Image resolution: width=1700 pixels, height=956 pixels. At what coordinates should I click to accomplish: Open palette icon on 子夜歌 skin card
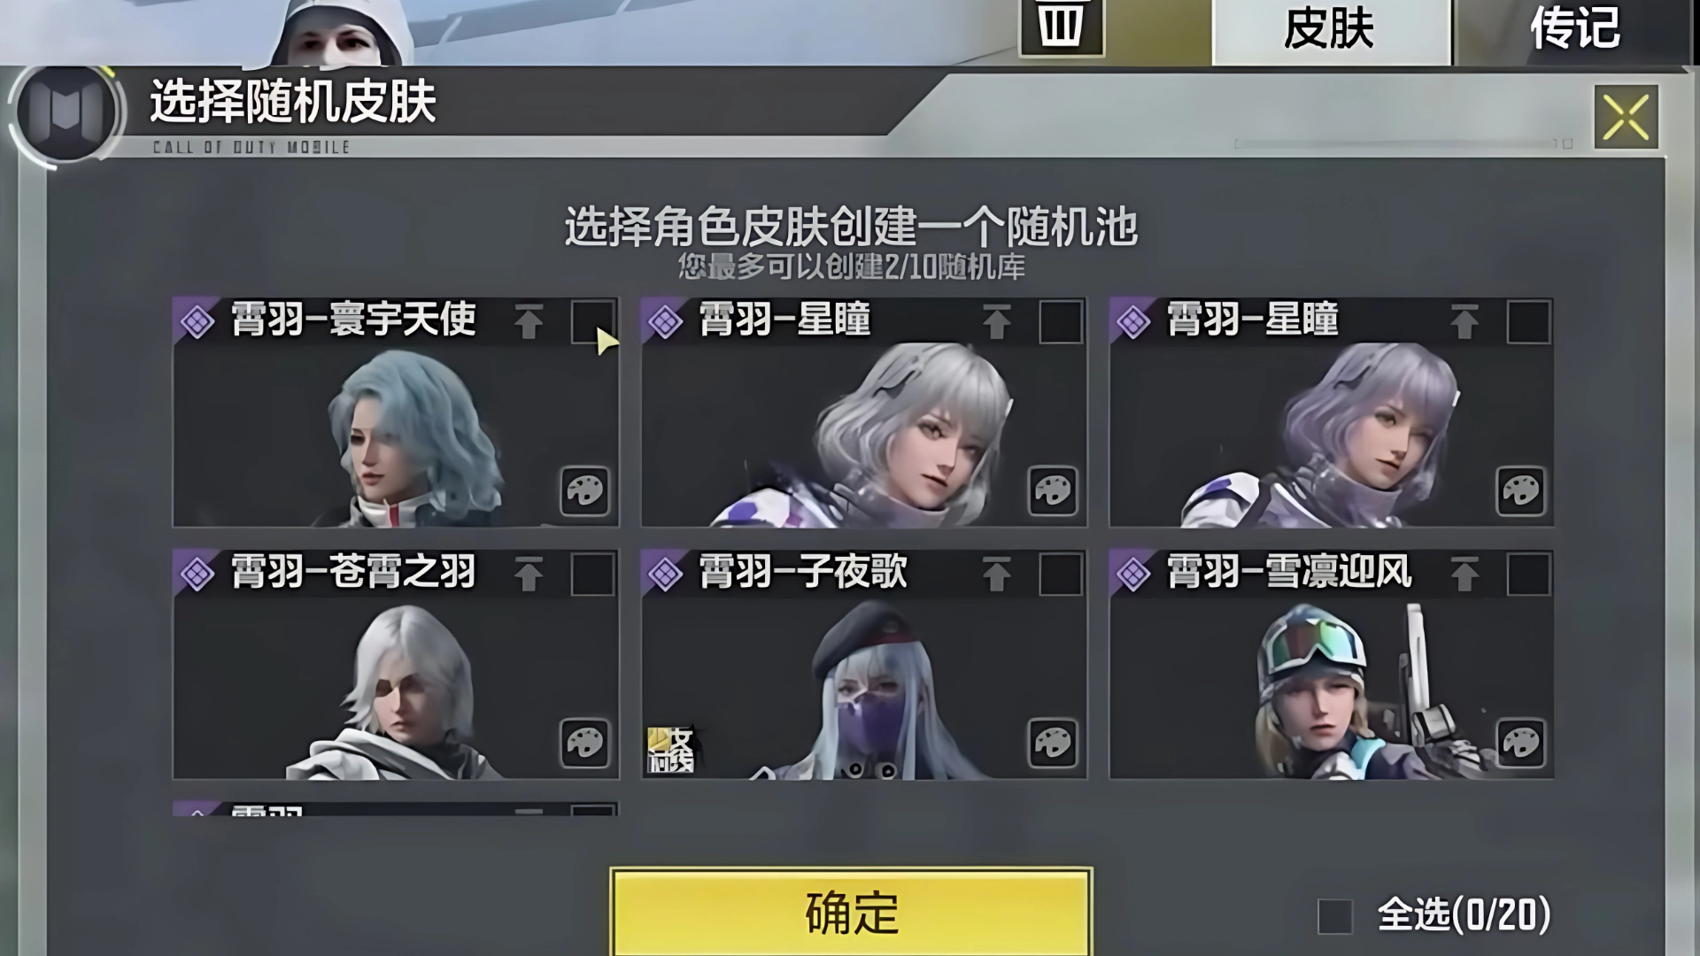click(x=1053, y=743)
